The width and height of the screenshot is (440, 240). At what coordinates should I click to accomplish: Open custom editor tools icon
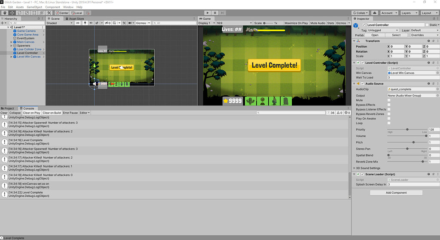coord(49,13)
